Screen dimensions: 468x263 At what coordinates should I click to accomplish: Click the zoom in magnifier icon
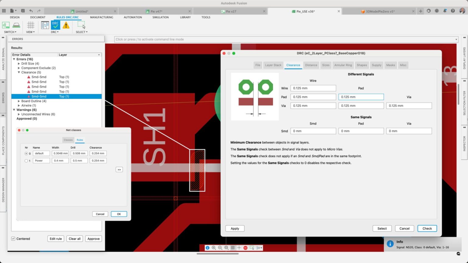[214, 248]
